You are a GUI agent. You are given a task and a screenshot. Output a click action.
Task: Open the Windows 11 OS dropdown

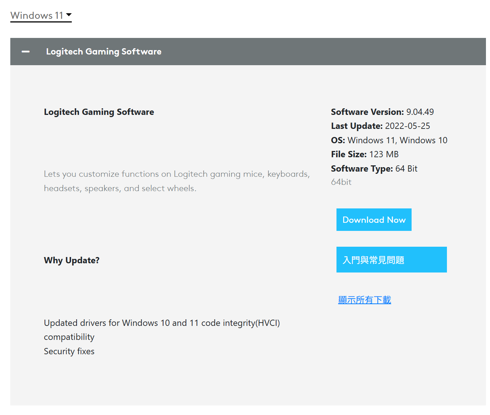(x=37, y=15)
